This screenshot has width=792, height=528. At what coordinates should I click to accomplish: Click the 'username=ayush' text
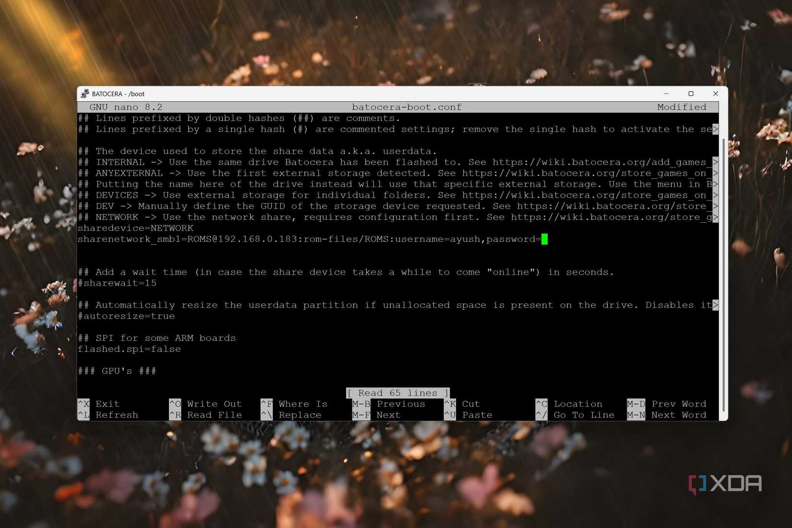pyautogui.click(x=437, y=239)
